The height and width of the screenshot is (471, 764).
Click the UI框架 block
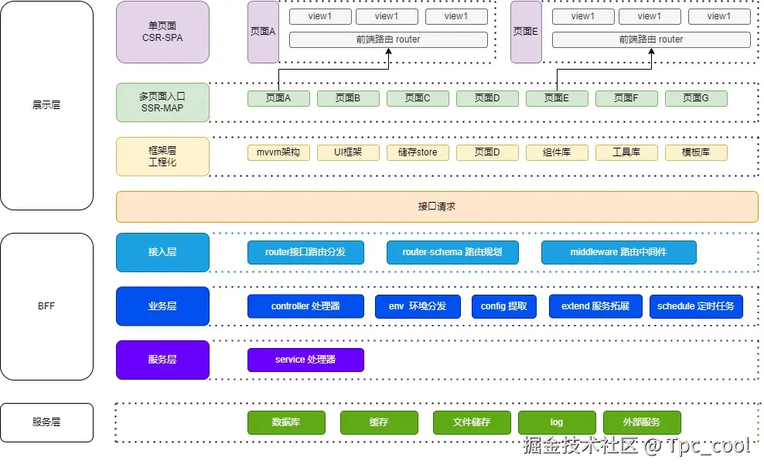pos(348,152)
